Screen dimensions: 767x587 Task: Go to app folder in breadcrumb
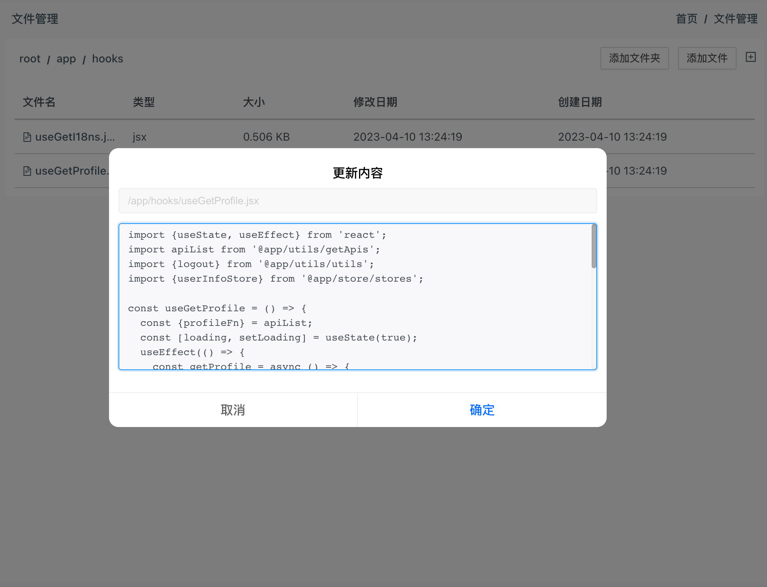(66, 59)
